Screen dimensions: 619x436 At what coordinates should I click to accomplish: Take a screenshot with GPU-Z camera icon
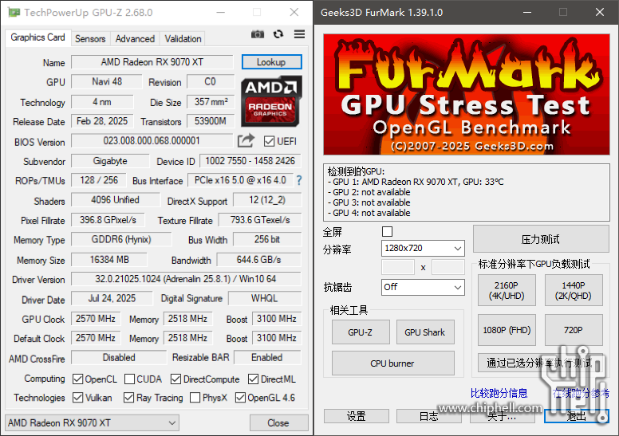click(x=258, y=34)
